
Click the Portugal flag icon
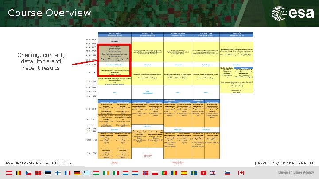coord(164,173)
